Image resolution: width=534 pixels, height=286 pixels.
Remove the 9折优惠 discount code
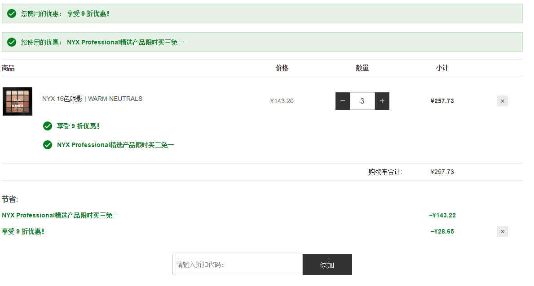[502, 232]
